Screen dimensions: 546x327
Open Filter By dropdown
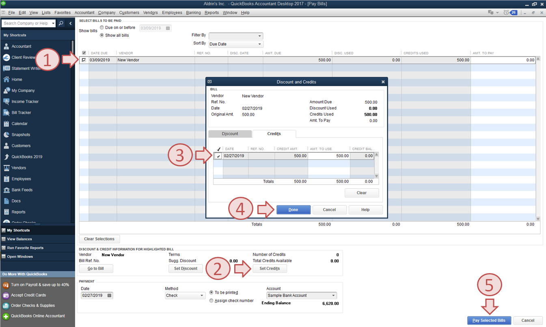(236, 36)
